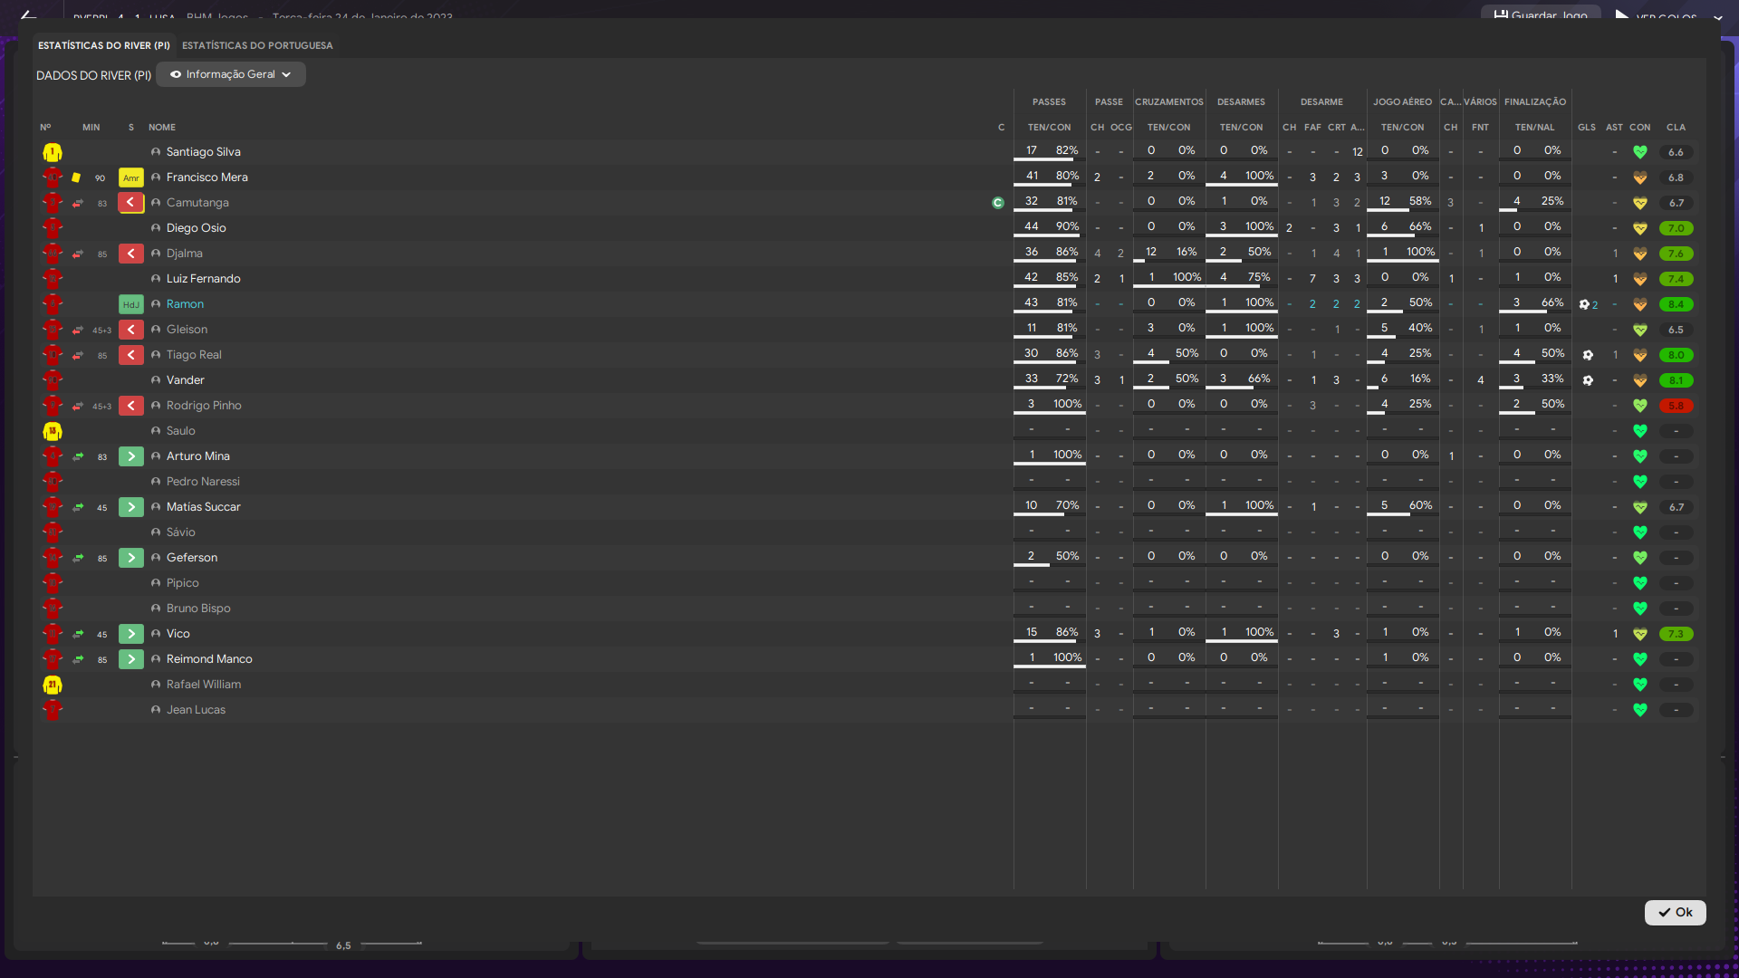Click the JOGO AÉREO group header
Image resolution: width=1739 pixels, height=978 pixels.
tap(1403, 102)
